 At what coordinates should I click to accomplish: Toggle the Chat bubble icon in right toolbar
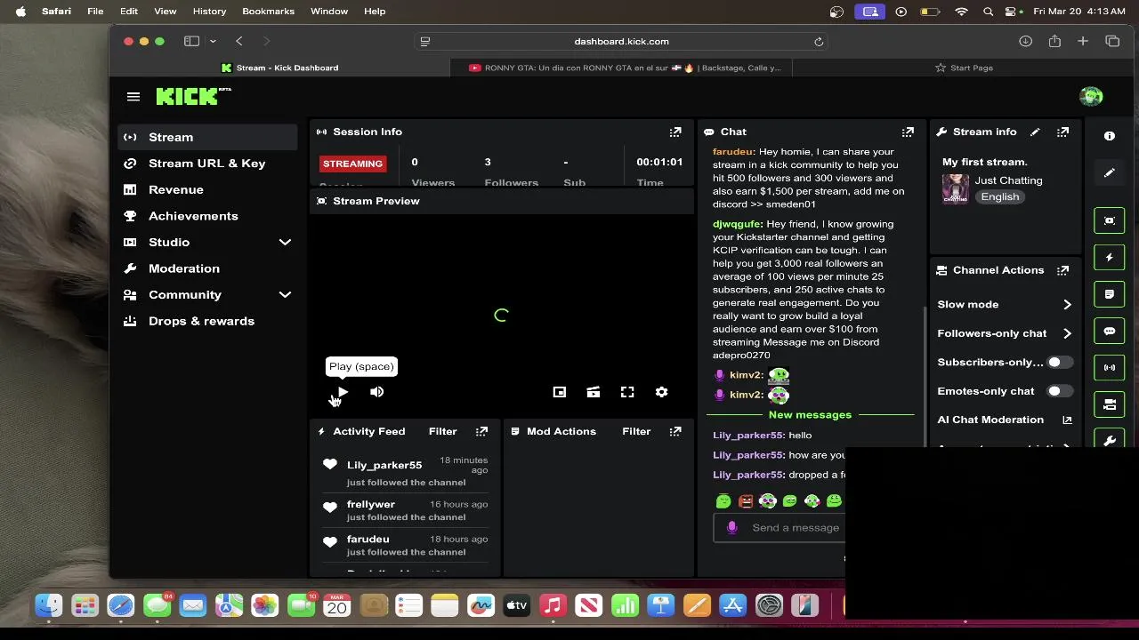pyautogui.click(x=1110, y=331)
